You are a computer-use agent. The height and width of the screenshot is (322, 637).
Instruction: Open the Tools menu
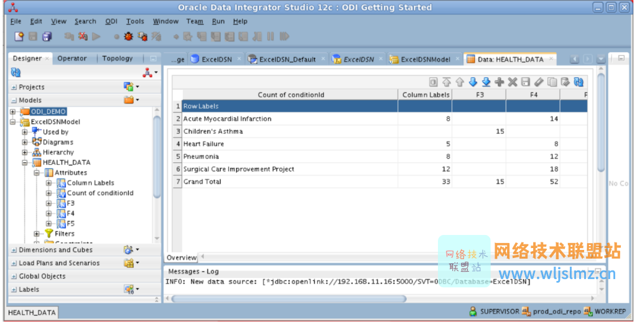pos(135,21)
